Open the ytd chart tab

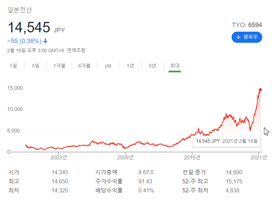[x=108, y=66]
